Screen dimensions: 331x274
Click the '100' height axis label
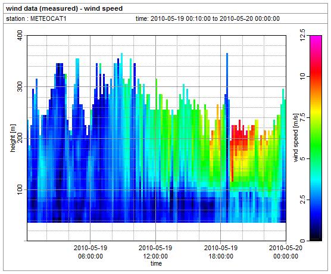[x=19, y=189]
